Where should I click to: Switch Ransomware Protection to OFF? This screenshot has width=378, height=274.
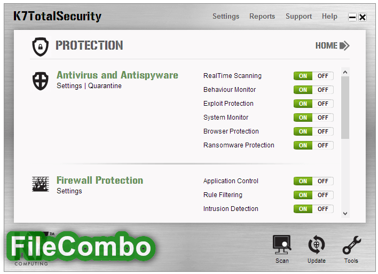tap(323, 145)
